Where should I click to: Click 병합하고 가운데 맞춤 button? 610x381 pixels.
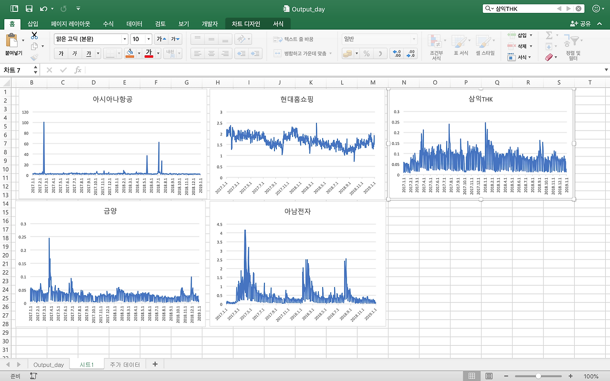click(303, 53)
